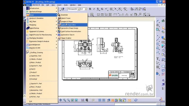Click Spline curve tool icon
The image size is (189, 106).
coord(157,52)
